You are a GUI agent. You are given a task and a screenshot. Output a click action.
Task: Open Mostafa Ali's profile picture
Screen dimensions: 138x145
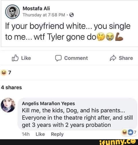(12, 12)
